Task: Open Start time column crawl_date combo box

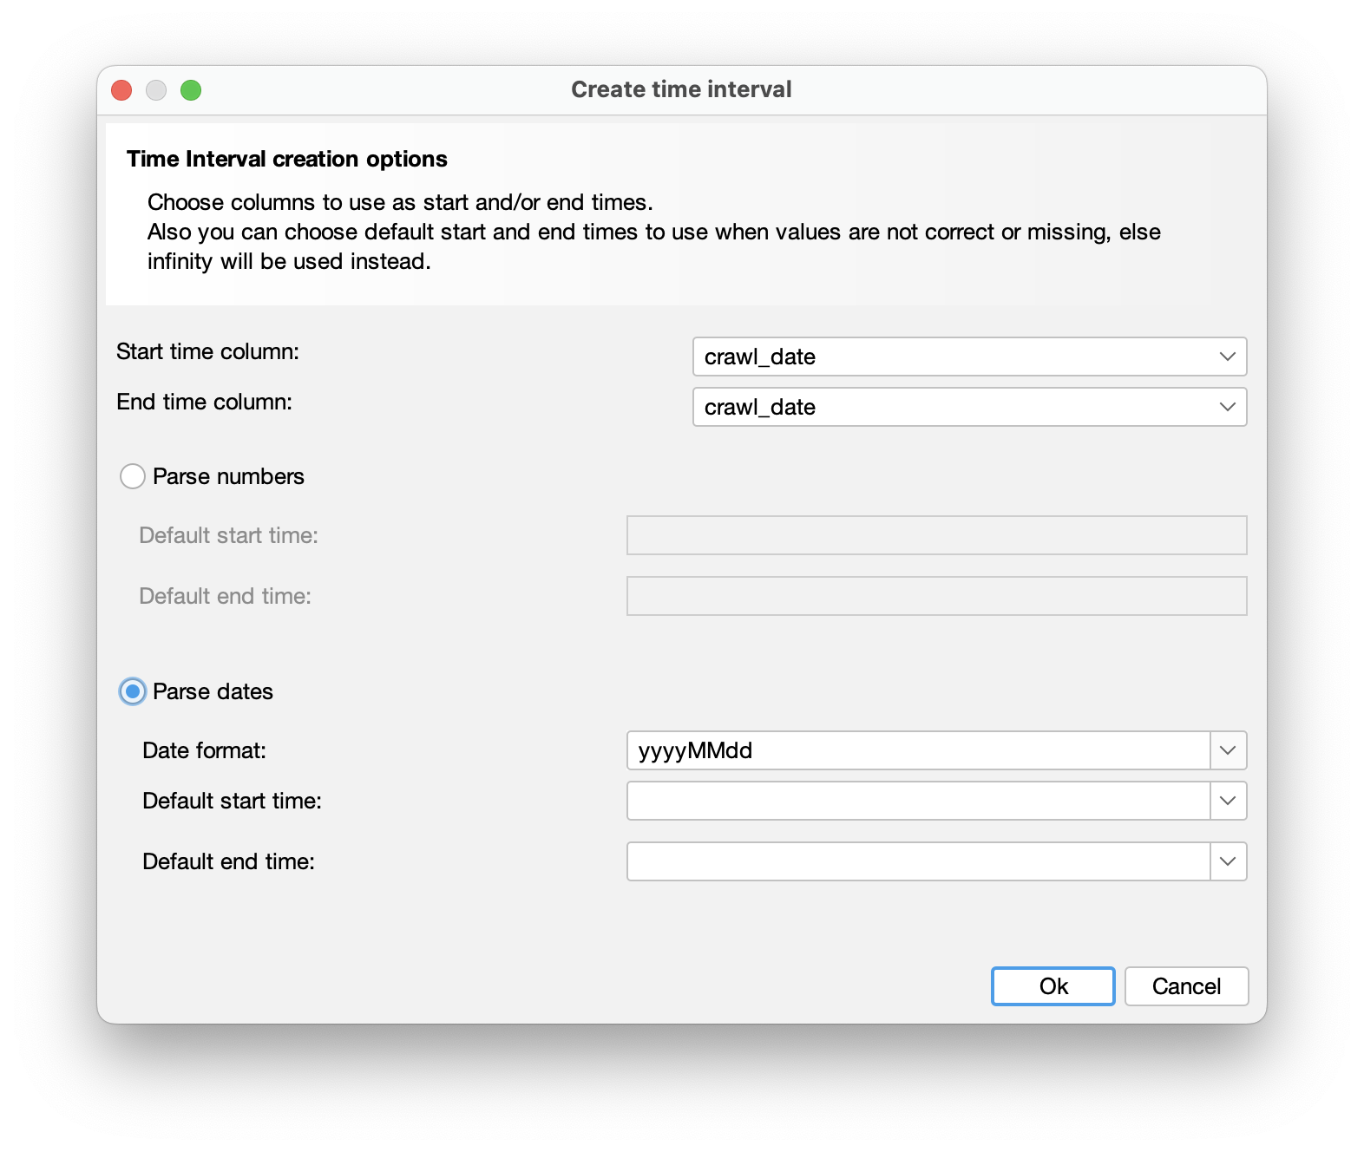Action: (954, 357)
